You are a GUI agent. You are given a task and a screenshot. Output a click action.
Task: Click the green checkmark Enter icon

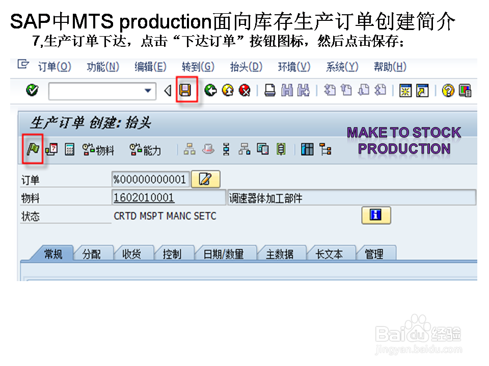point(32,90)
